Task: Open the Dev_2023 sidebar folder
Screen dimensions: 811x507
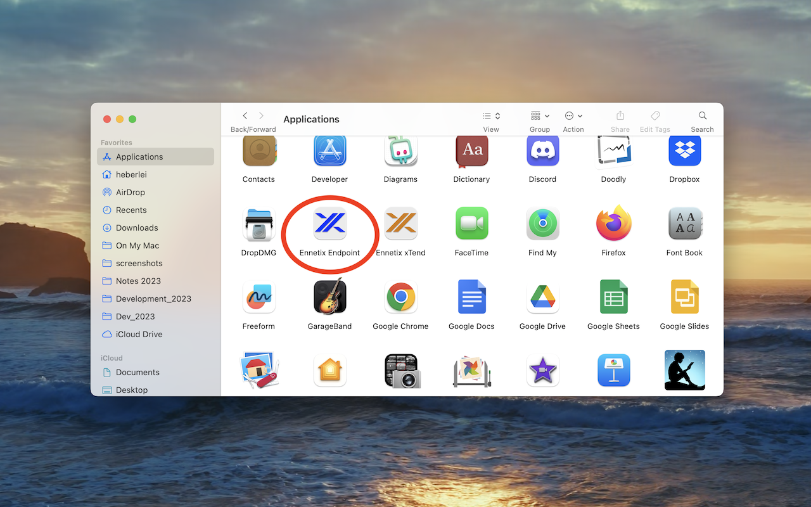Action: pyautogui.click(x=155, y=316)
